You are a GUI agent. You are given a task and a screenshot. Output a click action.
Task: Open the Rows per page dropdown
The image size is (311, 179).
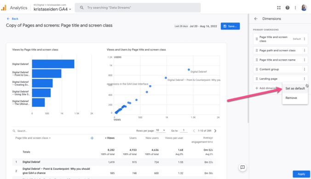(161, 130)
